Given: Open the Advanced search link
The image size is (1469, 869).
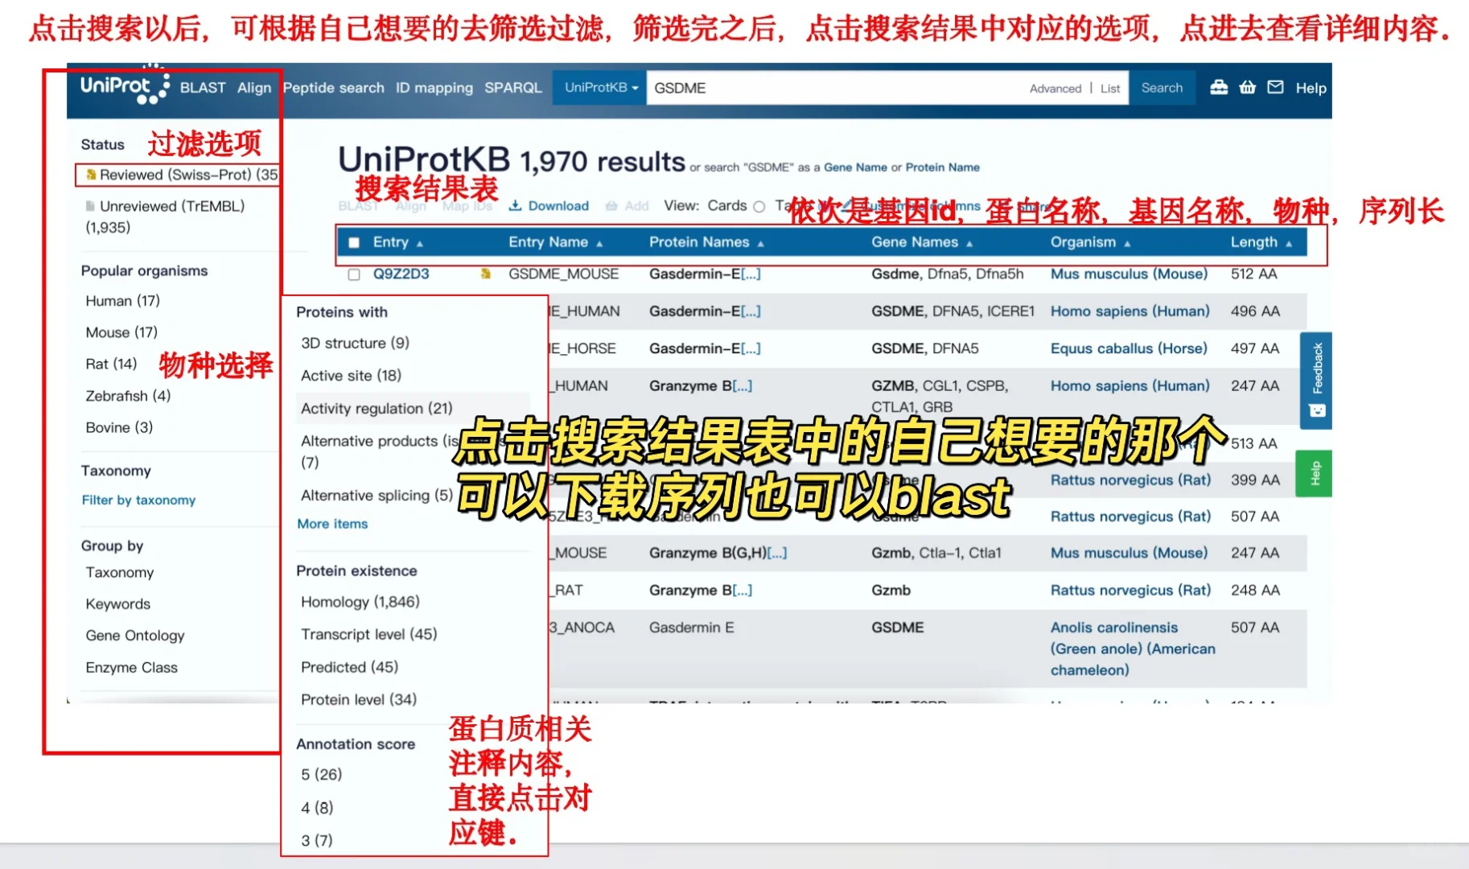Looking at the screenshot, I should 1055,89.
